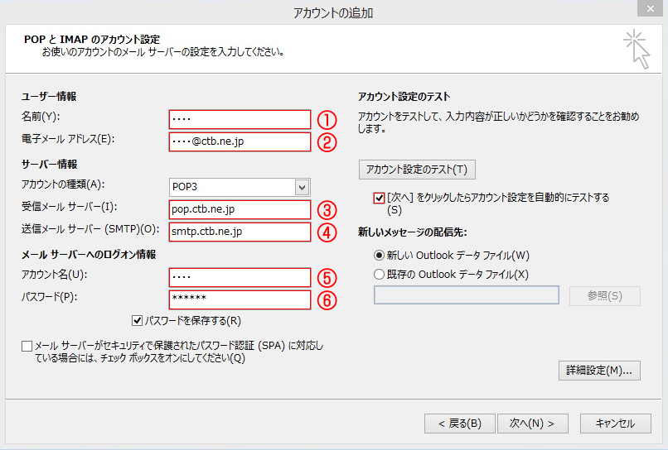
Task: Click the 受信メール サーバー(I) field
Action: coord(240,209)
